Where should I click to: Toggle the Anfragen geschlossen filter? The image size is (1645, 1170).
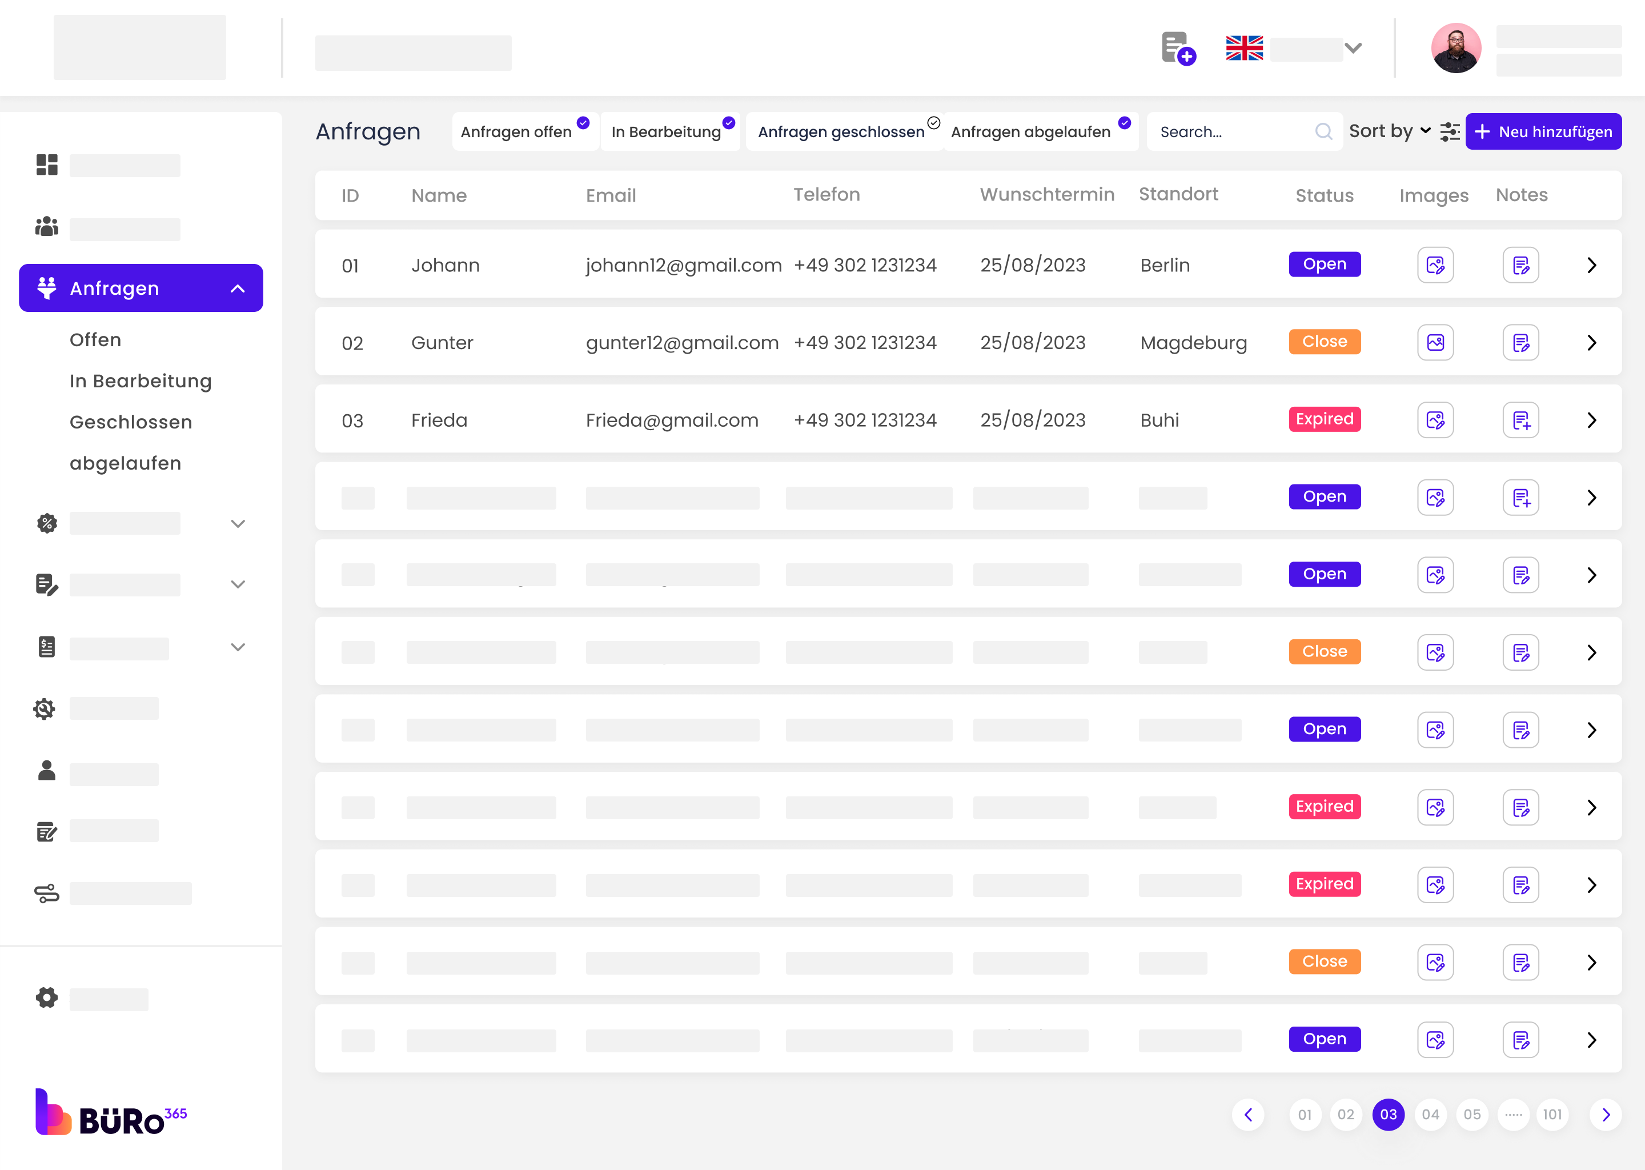click(x=845, y=131)
